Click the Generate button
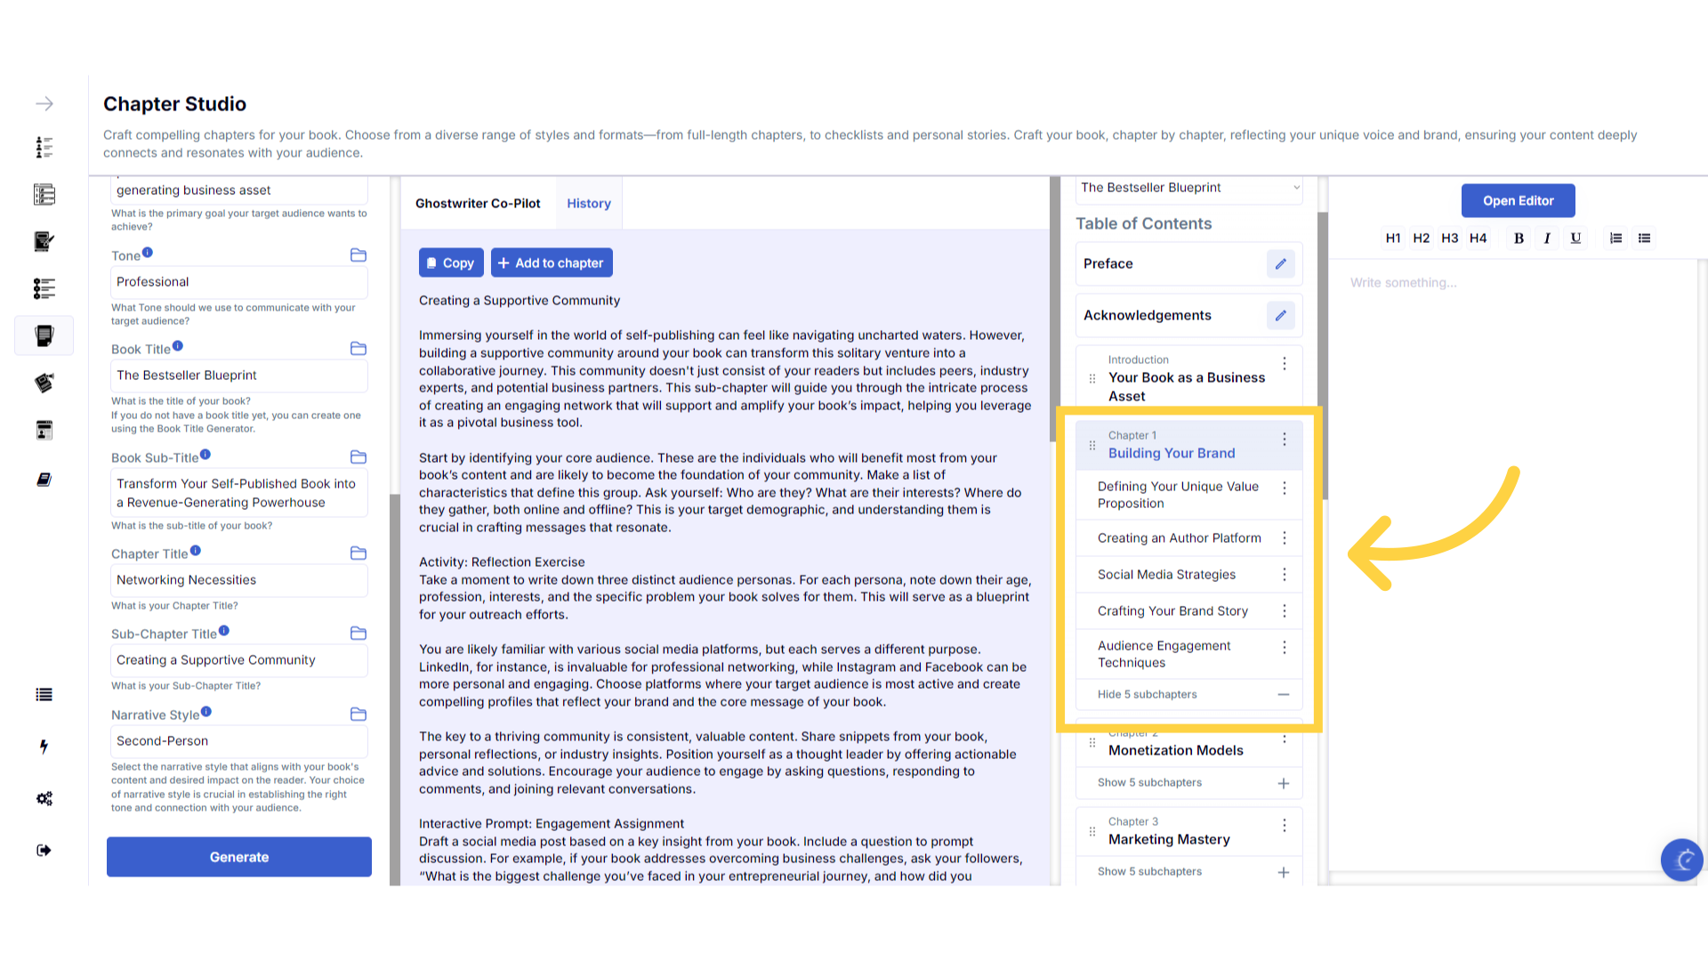This screenshot has height=961, width=1708. pos(238,857)
